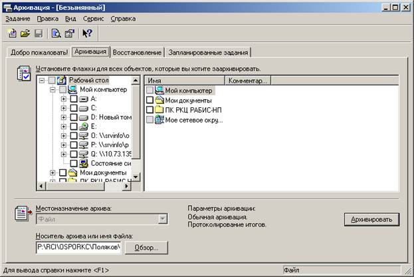Open the Задание menu
Viewport: 414px width, 277px height.
point(18,19)
